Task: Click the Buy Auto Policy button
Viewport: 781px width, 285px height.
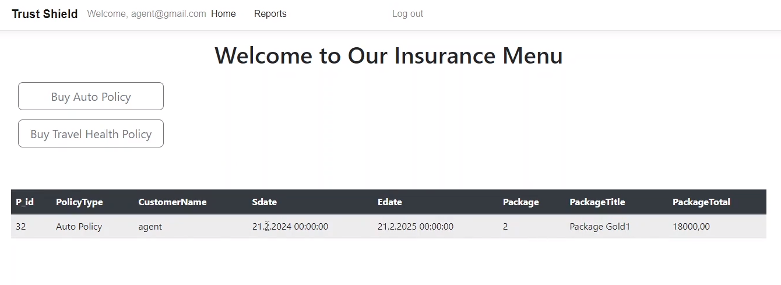Action: coord(91,97)
